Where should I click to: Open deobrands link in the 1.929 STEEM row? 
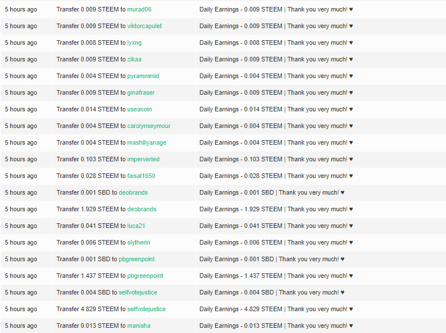point(142,209)
